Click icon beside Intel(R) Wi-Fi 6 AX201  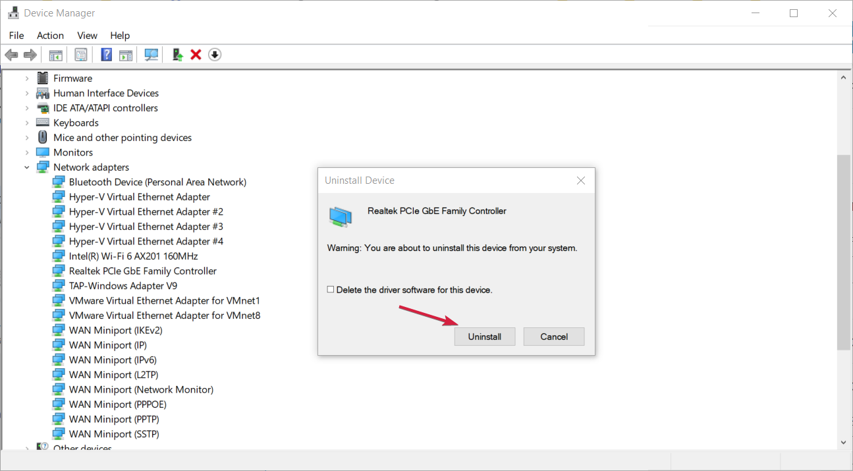pyautogui.click(x=59, y=256)
